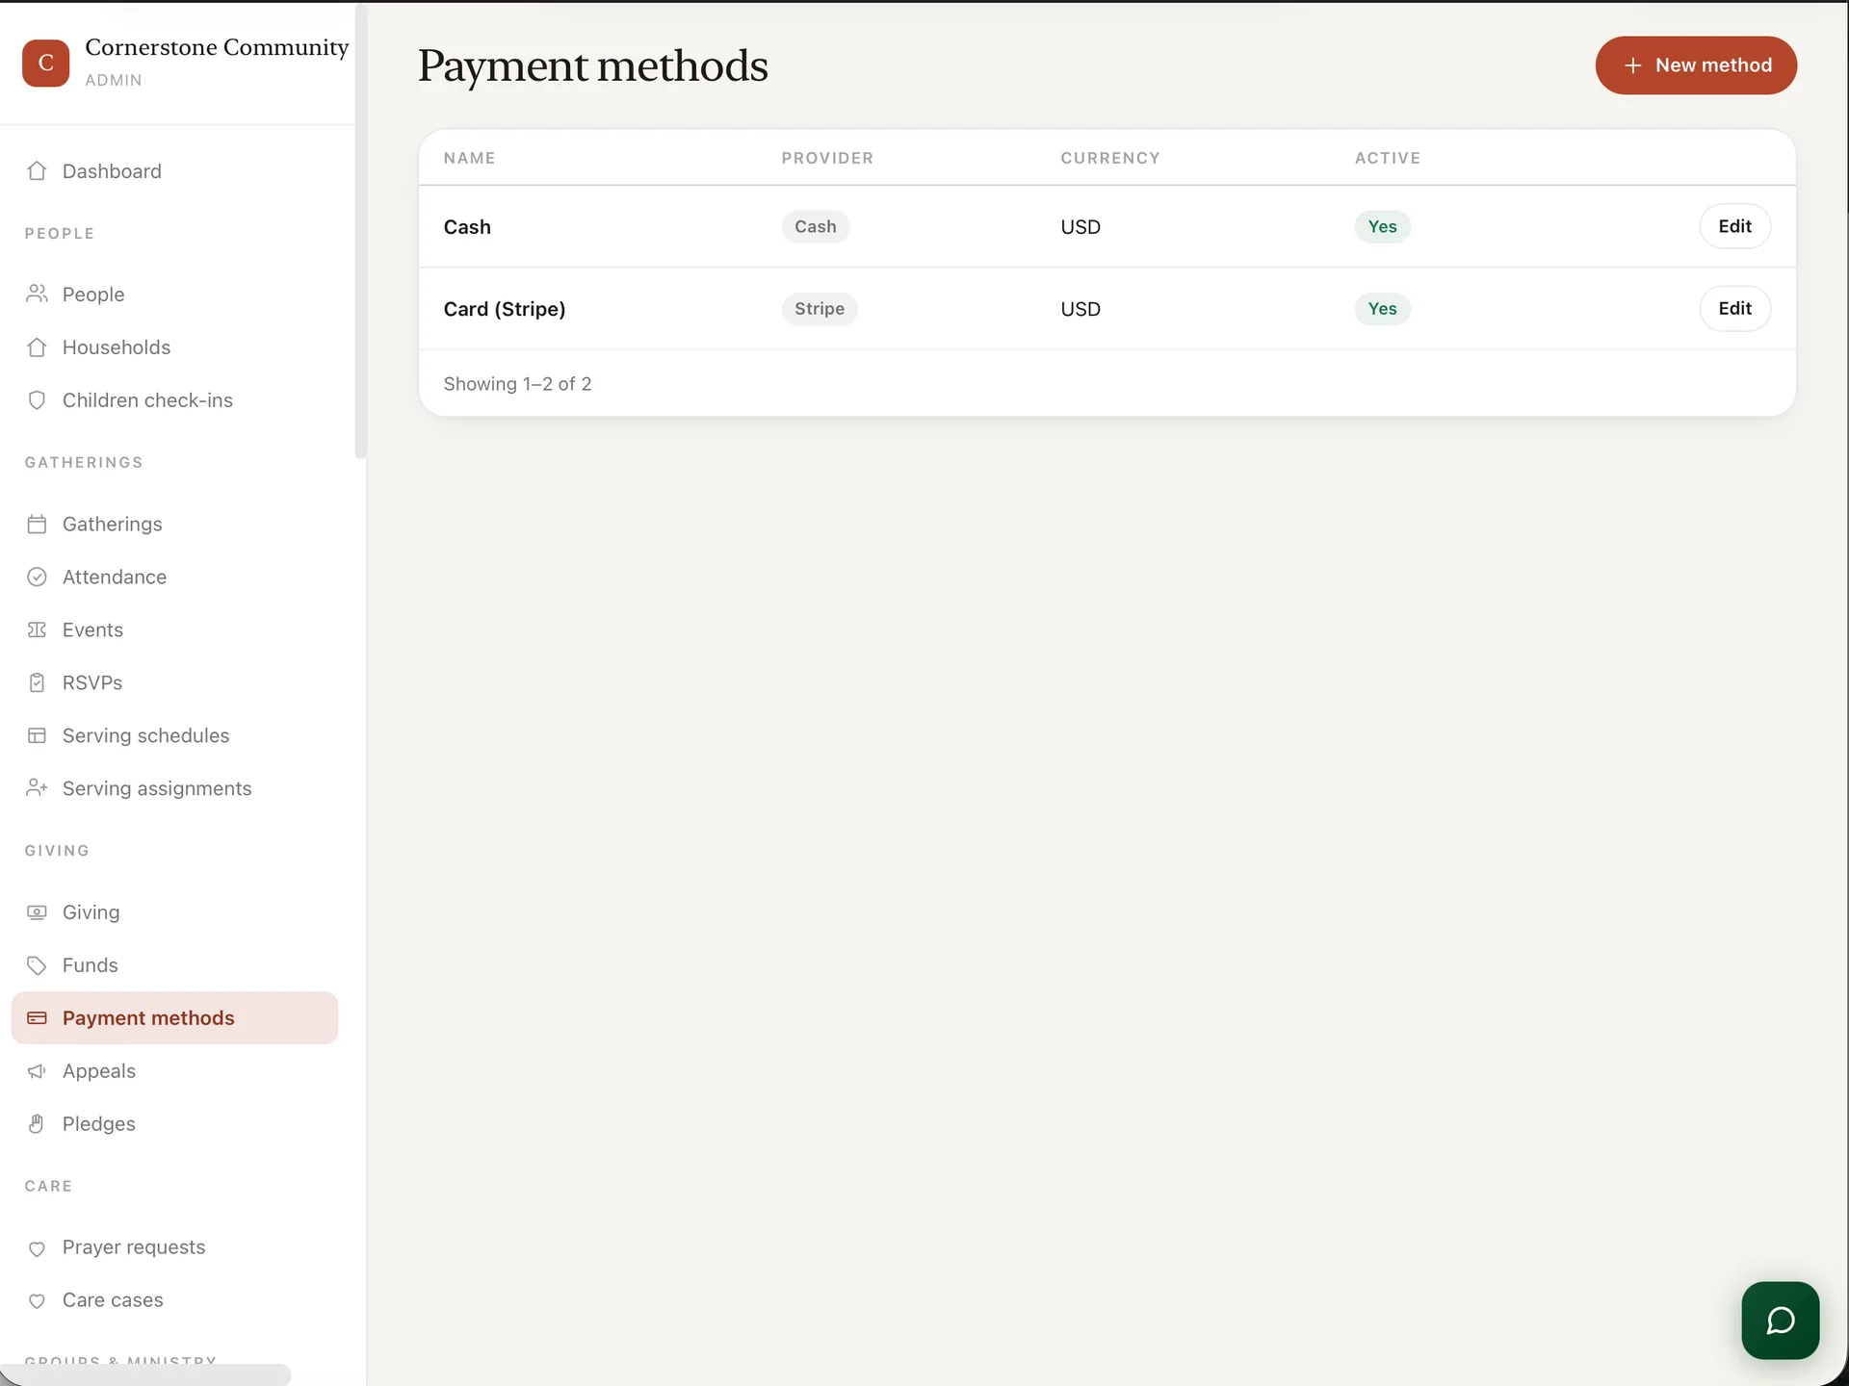Click the Yes badge in Cash row

1382,226
